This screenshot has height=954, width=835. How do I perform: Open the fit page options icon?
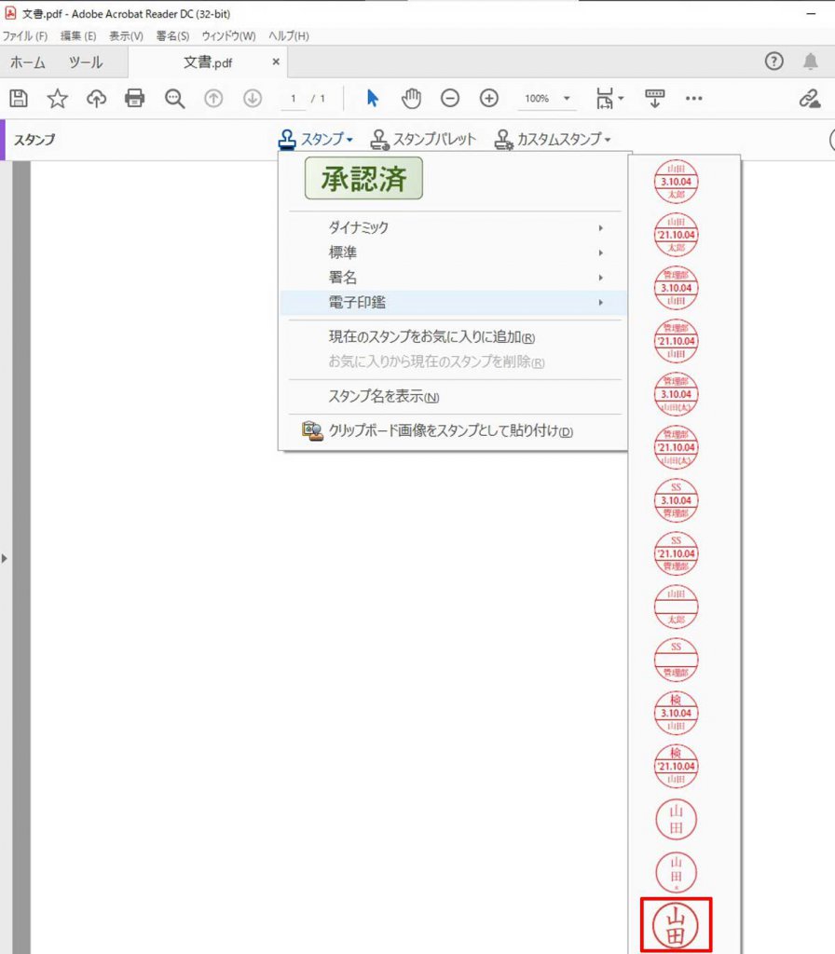pos(609,98)
